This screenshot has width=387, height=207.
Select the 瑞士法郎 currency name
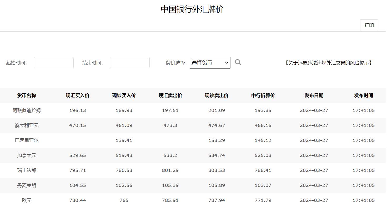click(27, 170)
